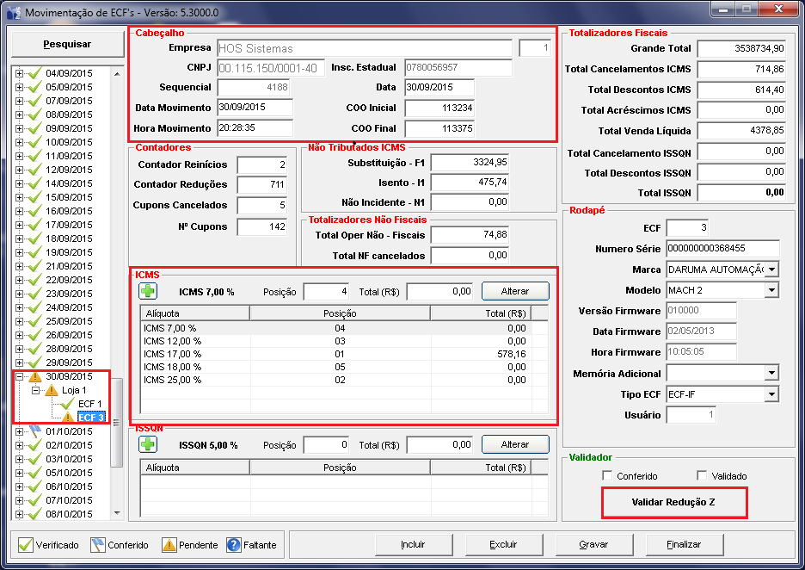Click the Data Movimento input field

point(255,108)
